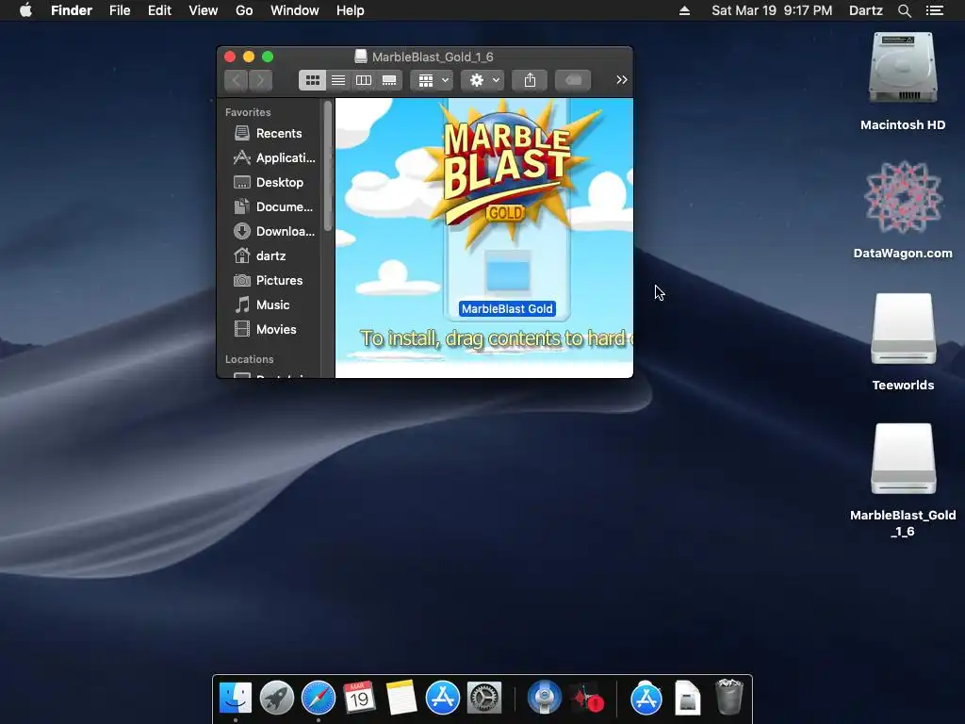Open Recents in Finder sidebar
Image resolution: width=965 pixels, height=724 pixels.
[270, 133]
